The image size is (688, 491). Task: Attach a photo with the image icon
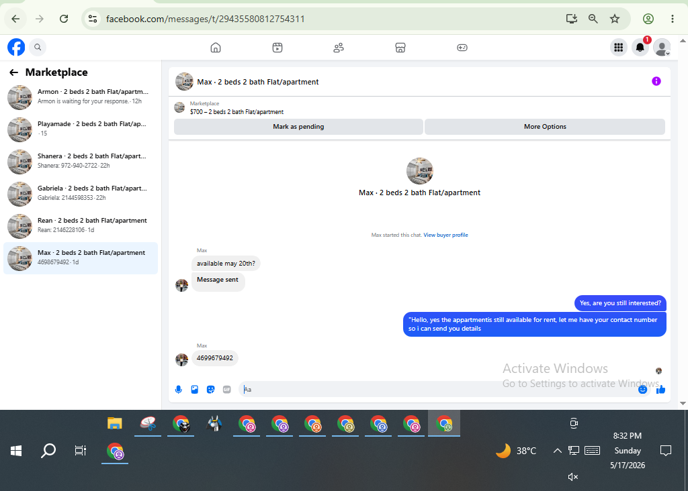194,390
